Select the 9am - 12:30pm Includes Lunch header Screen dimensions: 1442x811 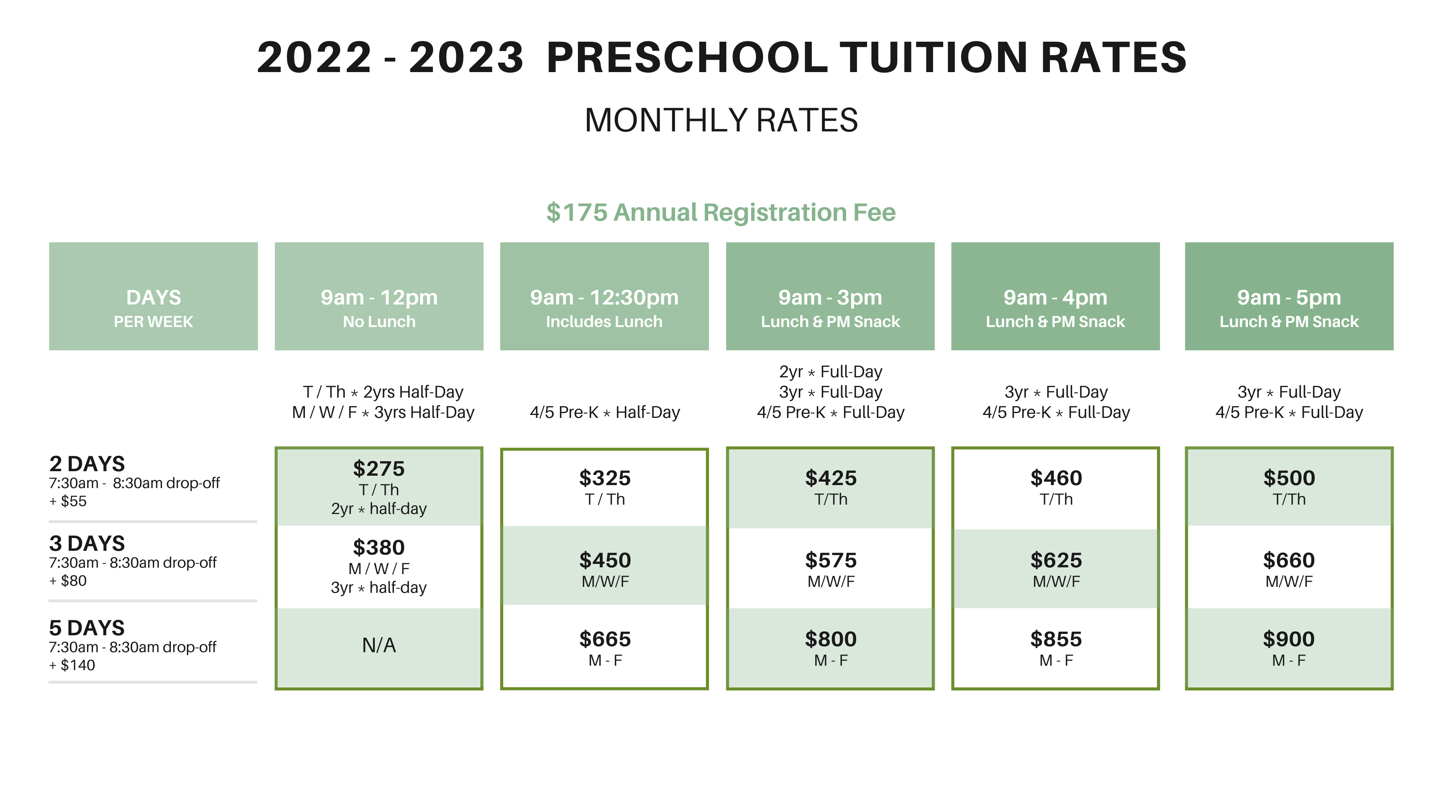(604, 297)
